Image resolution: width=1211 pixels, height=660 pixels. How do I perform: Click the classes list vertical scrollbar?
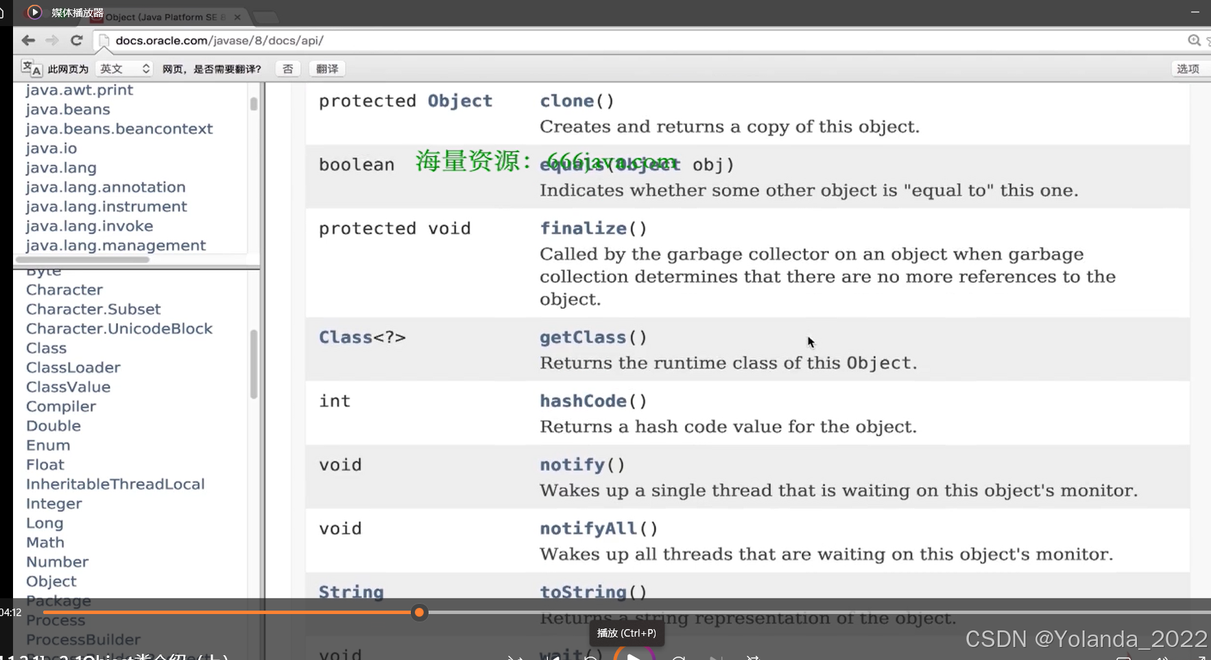254,364
